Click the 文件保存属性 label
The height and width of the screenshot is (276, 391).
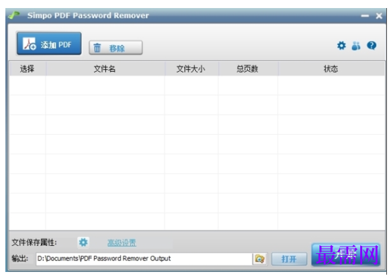pyautogui.click(x=34, y=243)
